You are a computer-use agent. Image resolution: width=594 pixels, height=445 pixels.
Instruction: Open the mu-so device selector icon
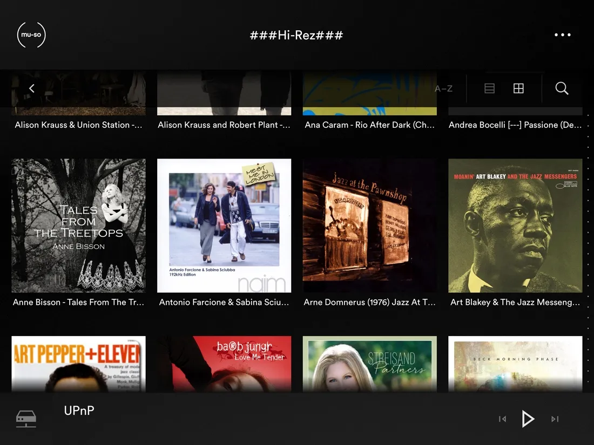[31, 35]
